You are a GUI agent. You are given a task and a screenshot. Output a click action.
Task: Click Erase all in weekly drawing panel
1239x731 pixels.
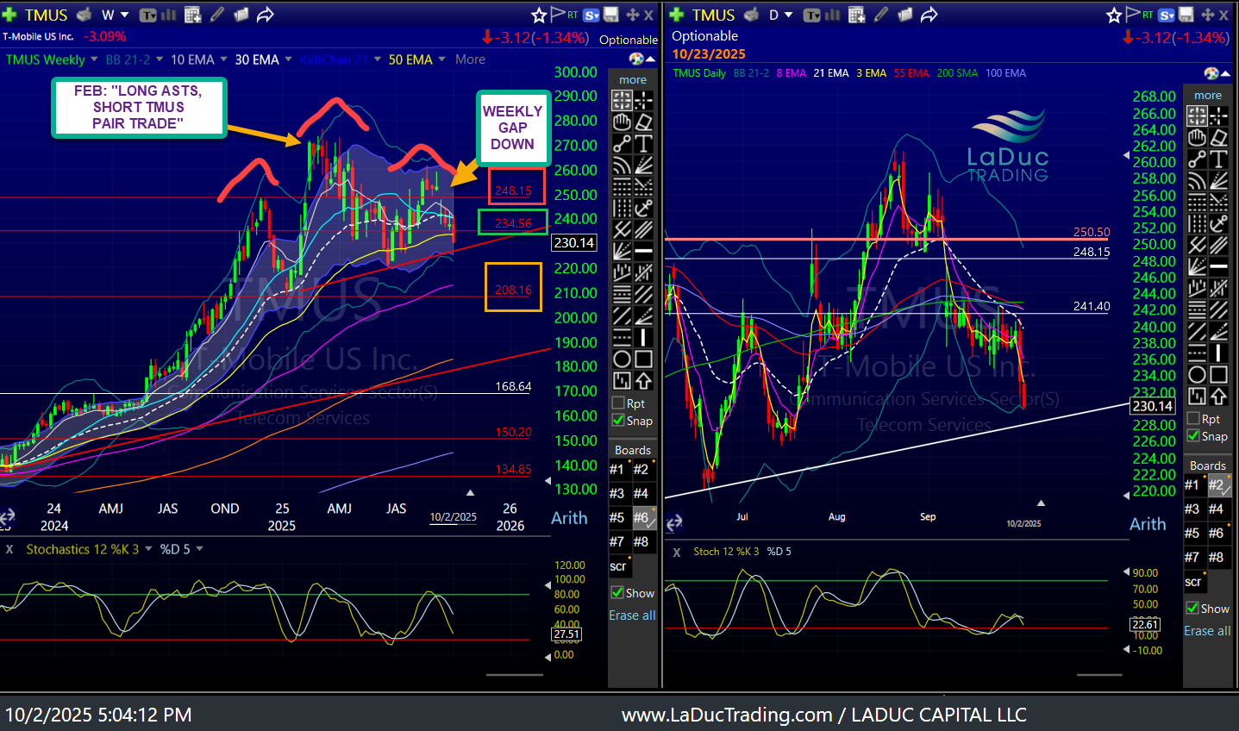click(x=632, y=615)
